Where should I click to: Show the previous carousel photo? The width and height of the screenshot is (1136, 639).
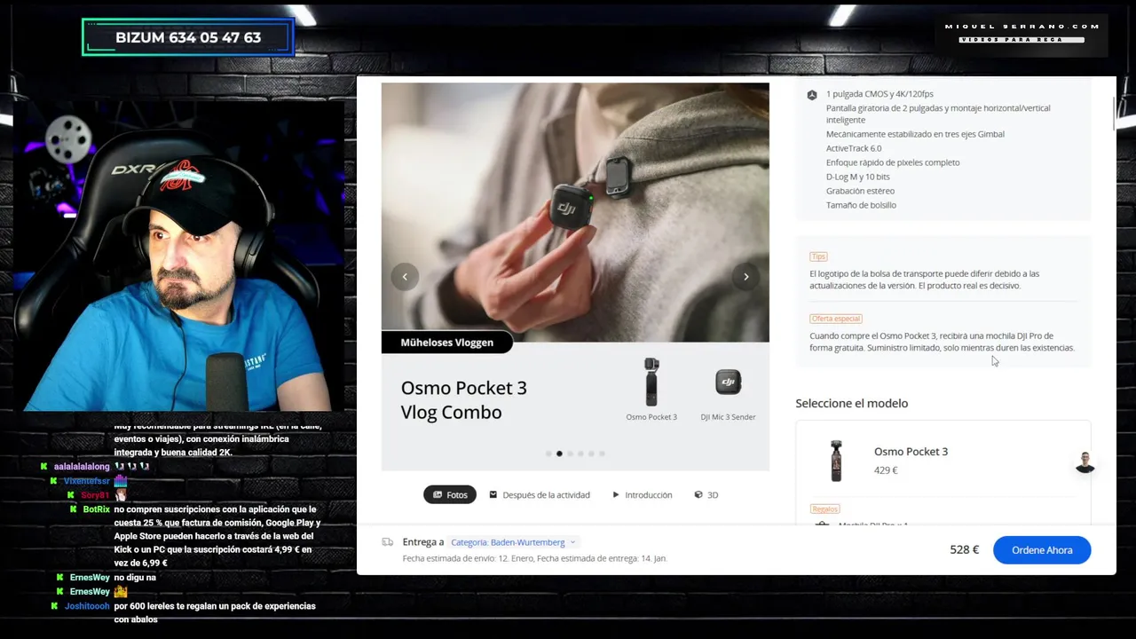click(x=405, y=276)
